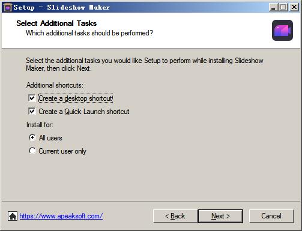Click the 'Create a Quick Launch shortcut' label
The width and height of the screenshot is (302, 231).
point(84,112)
